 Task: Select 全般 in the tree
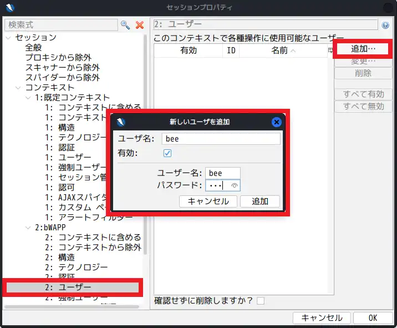33,47
